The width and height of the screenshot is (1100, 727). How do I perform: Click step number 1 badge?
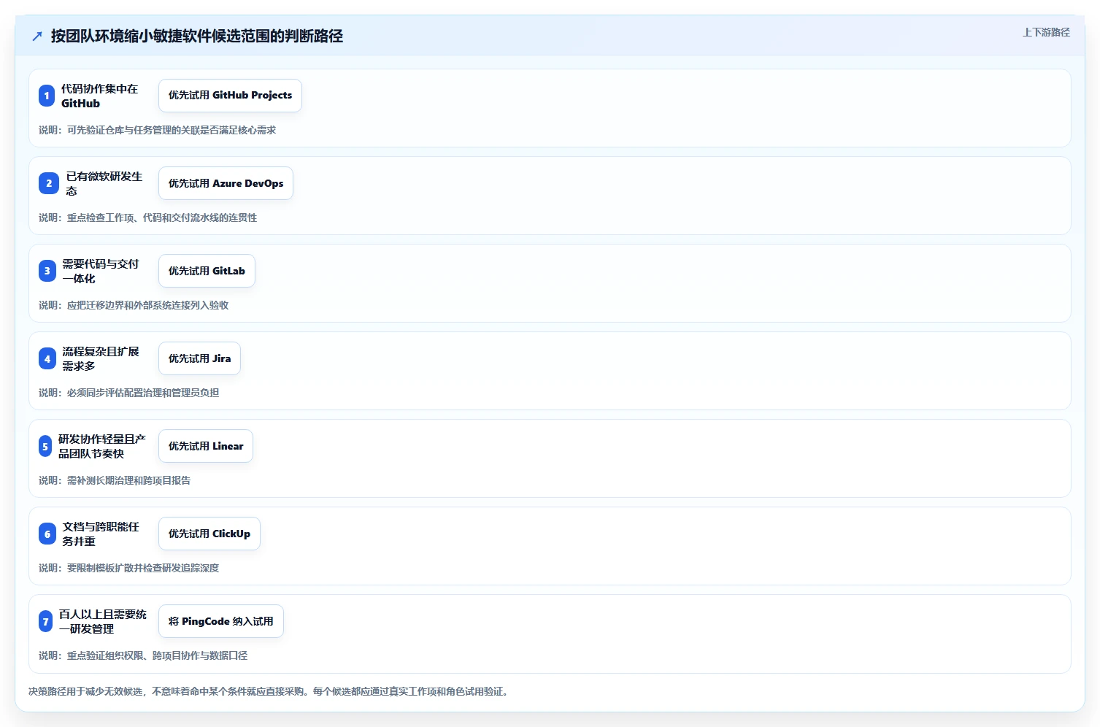click(47, 96)
